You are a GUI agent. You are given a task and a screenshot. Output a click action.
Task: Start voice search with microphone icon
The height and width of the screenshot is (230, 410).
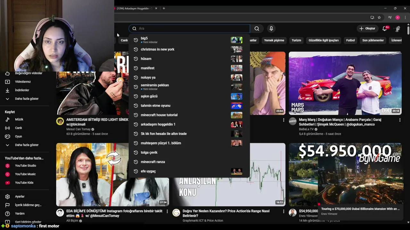coord(271,28)
